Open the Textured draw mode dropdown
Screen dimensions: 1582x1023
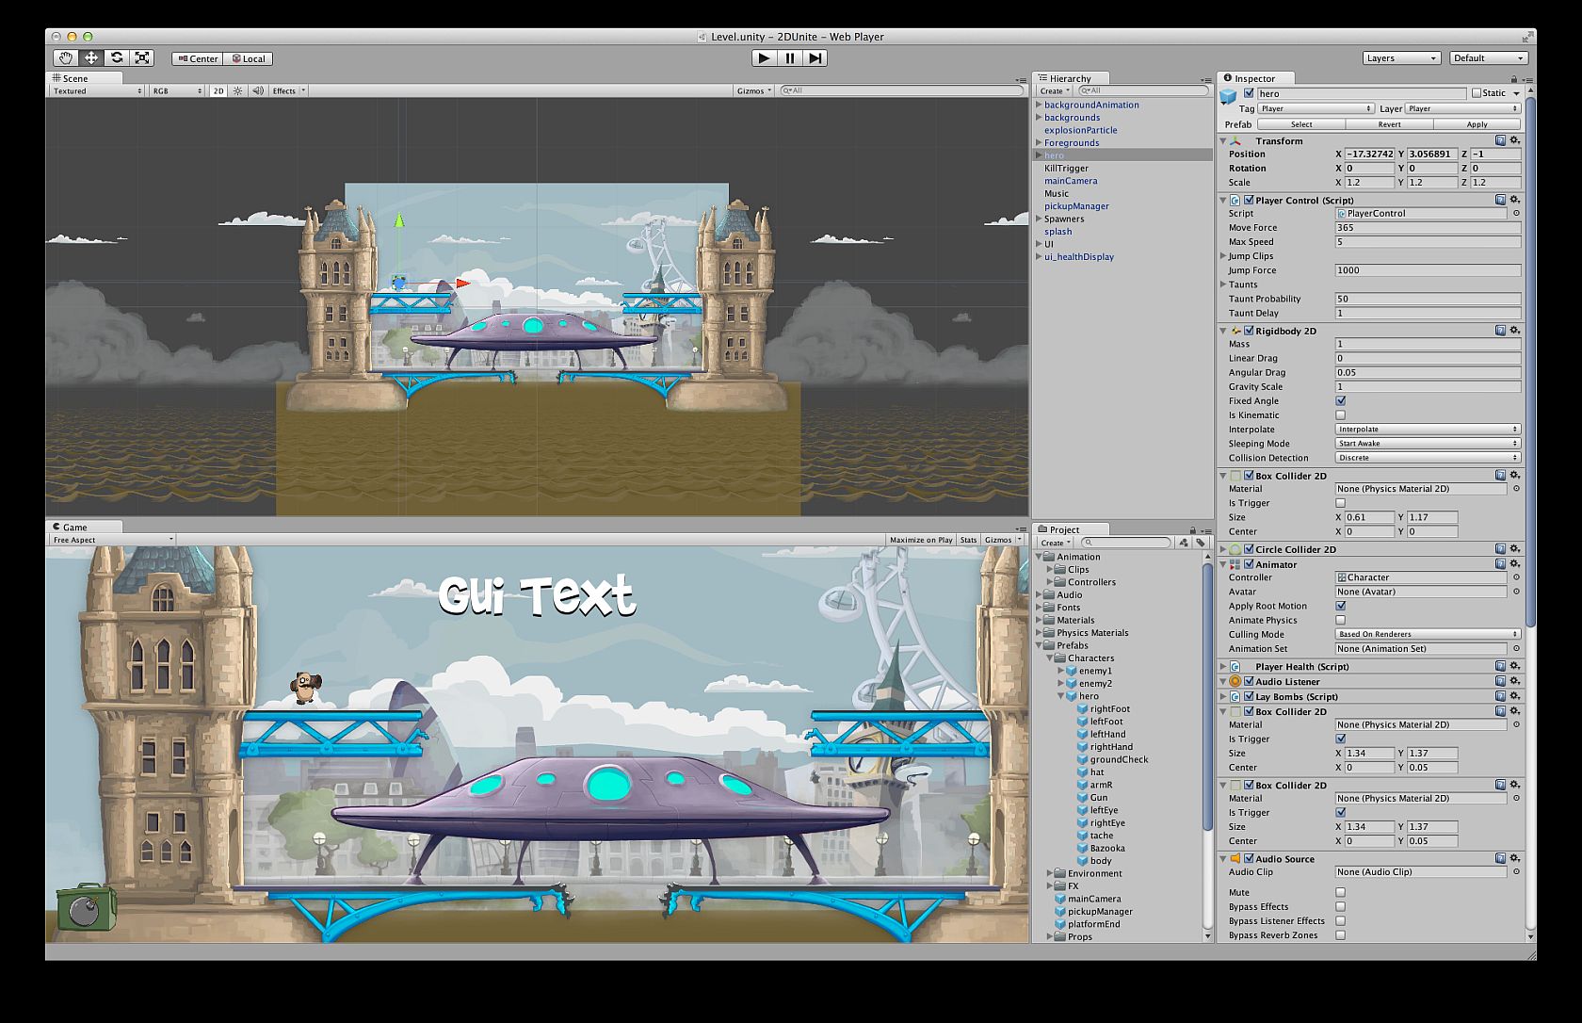(x=97, y=91)
